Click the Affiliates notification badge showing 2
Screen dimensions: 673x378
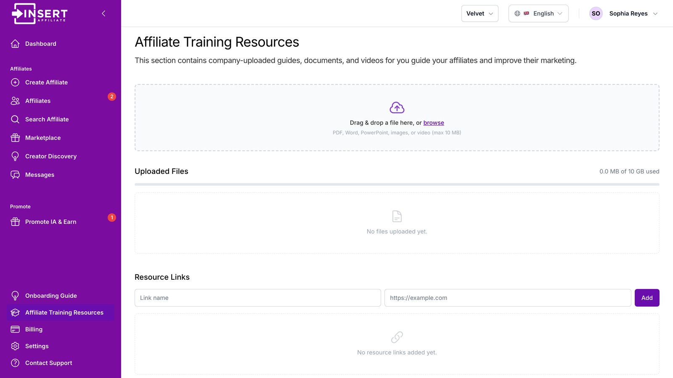coord(112,97)
